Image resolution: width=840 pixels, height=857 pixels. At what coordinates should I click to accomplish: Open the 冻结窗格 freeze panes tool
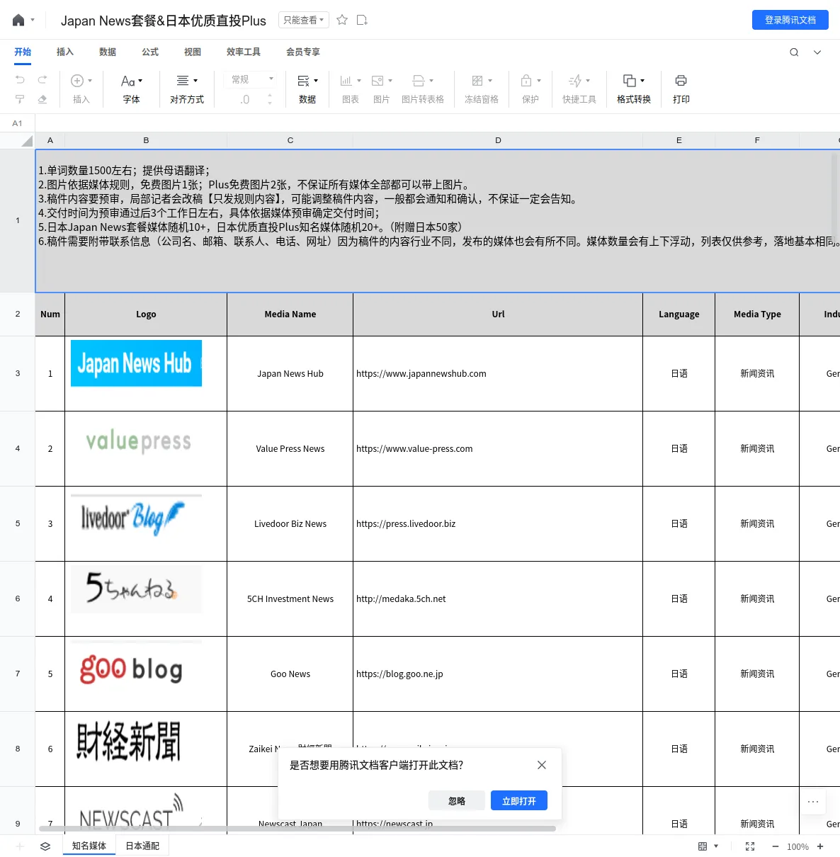coord(482,89)
